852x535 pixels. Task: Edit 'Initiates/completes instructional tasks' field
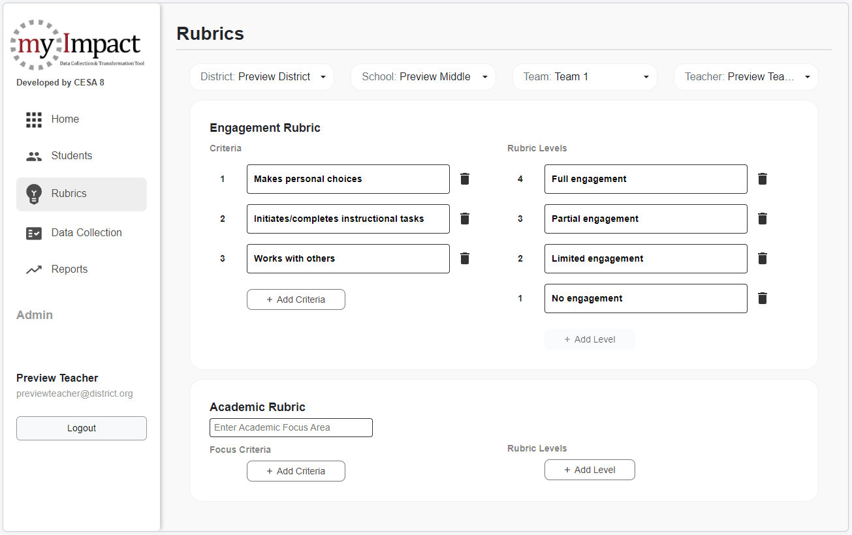pyautogui.click(x=348, y=219)
